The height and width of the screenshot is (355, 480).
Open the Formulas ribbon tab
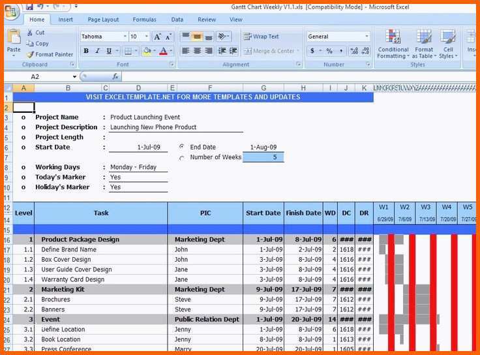(x=144, y=20)
